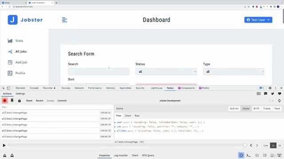The height and width of the screenshot is (159, 284).
Task: Open Profile page in sidebar
Action: click(16, 73)
